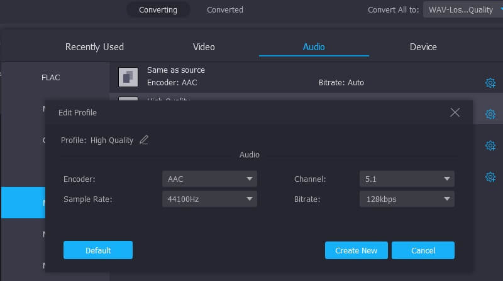The height and width of the screenshot is (281, 503).
Task: Click the Default button
Action: (98, 250)
